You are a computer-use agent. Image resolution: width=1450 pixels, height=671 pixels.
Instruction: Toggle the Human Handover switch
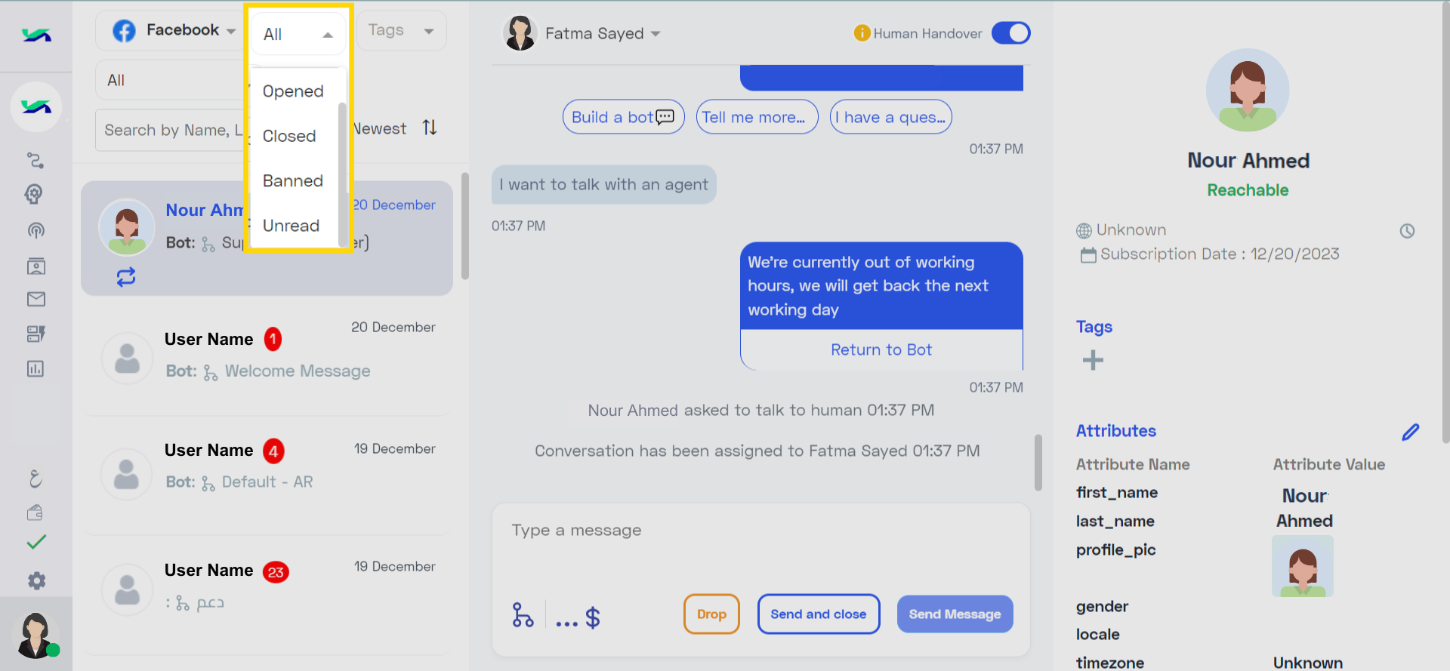[1011, 33]
